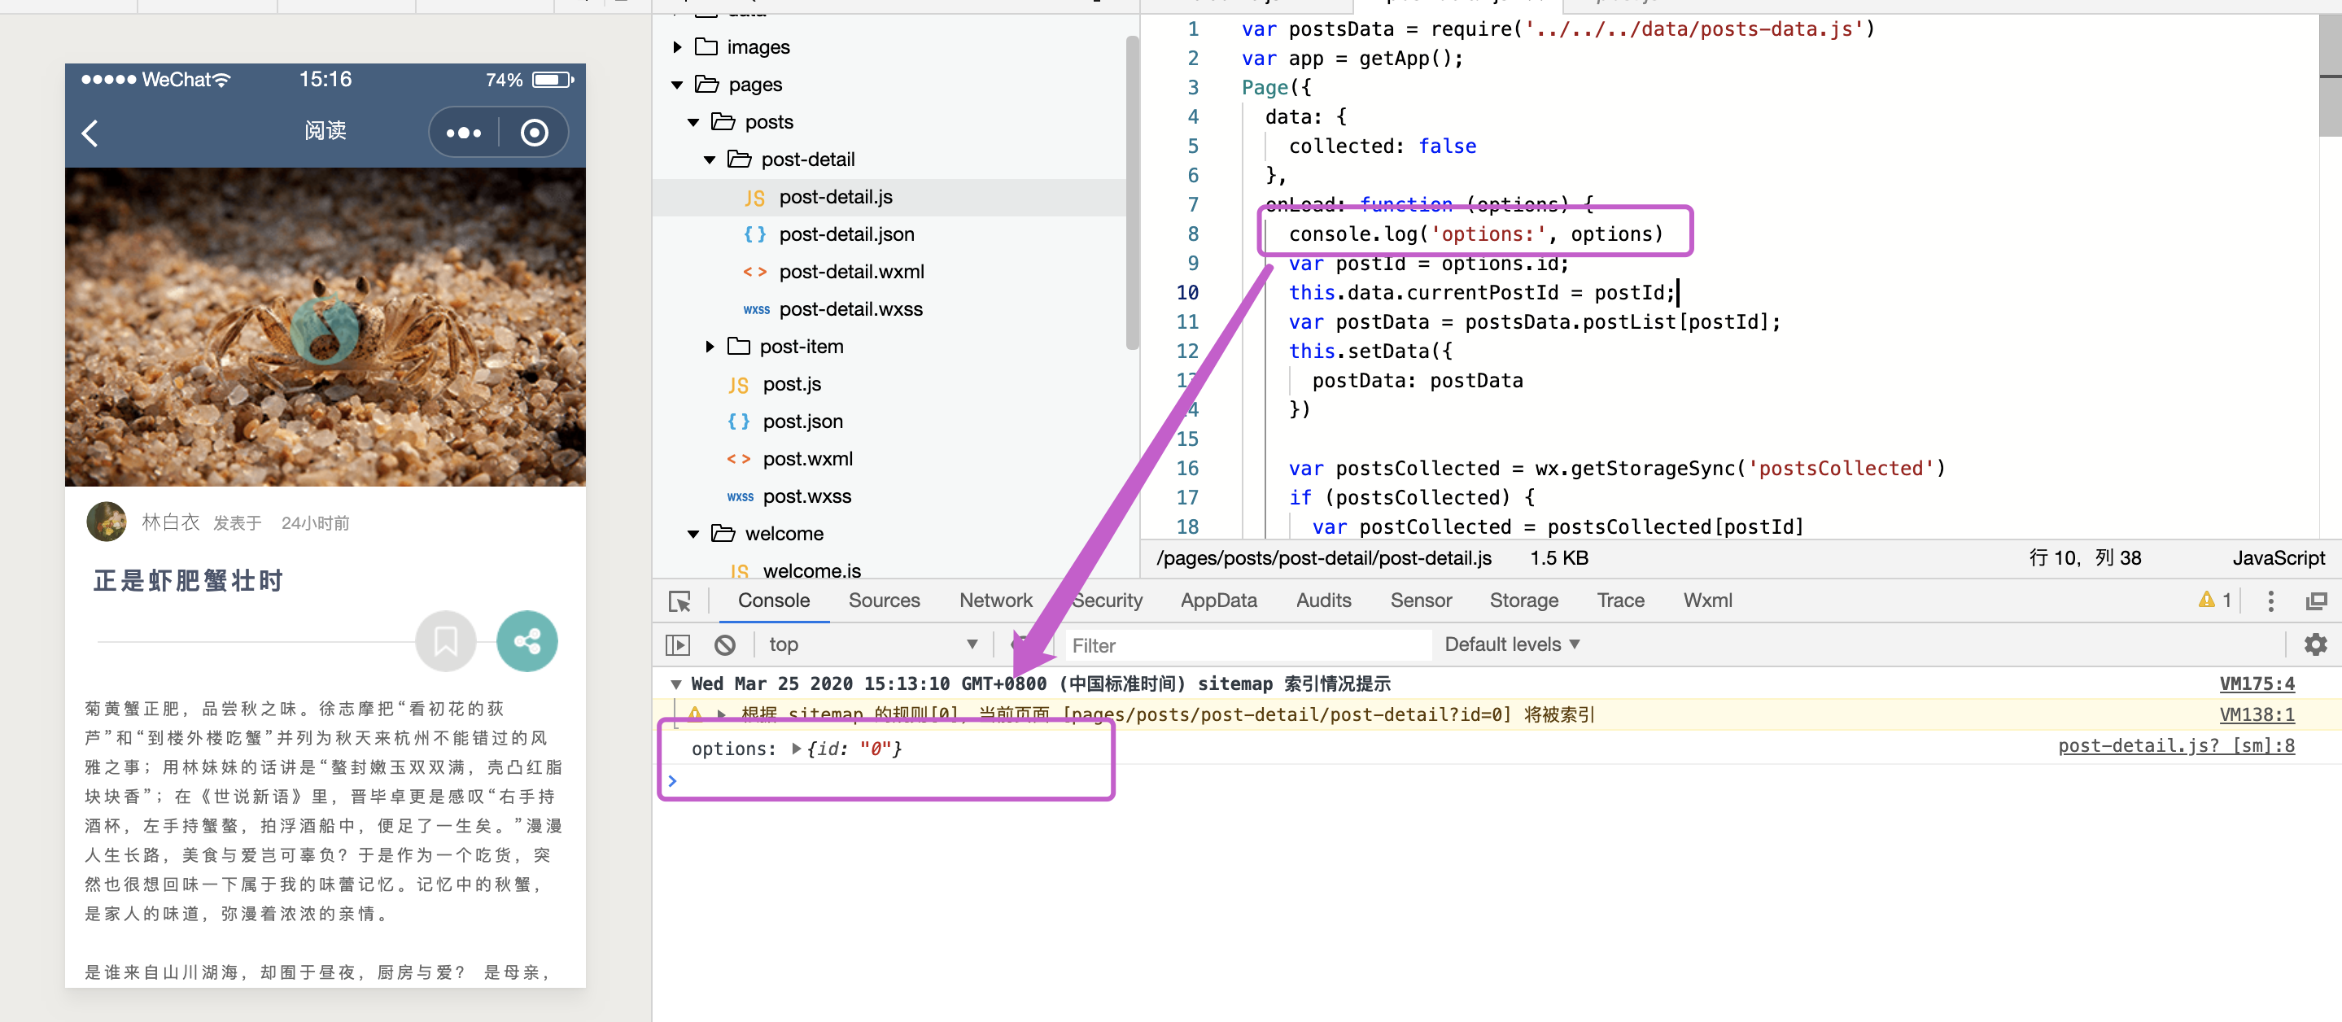Expand the sitemap warning message arrow
Image resolution: width=2342 pixels, height=1022 pixels.
[x=721, y=714]
